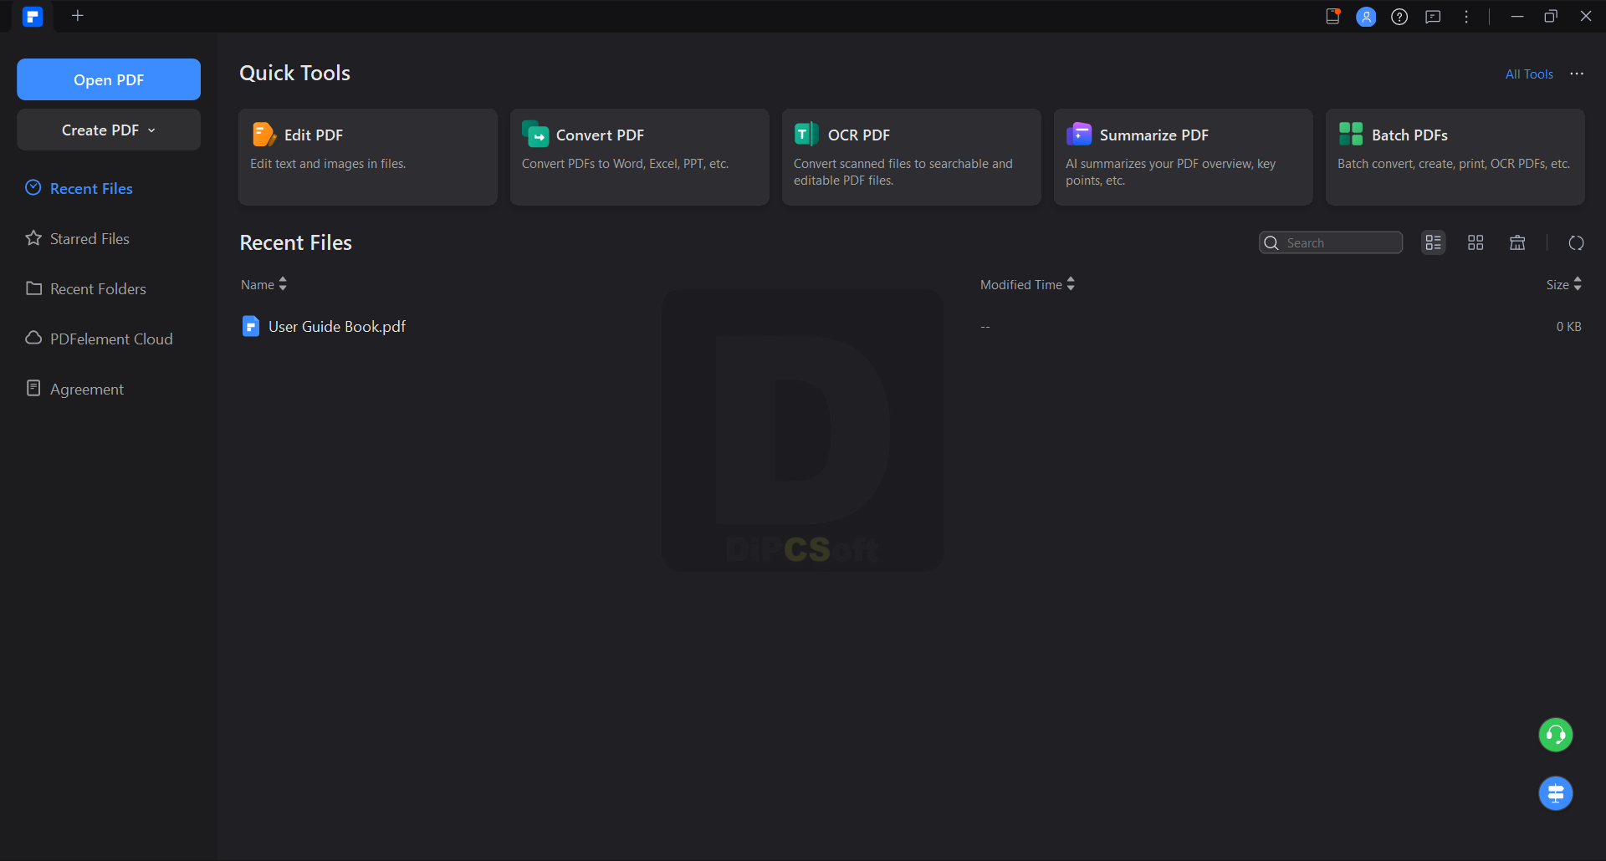Expand the Create PDF dropdown
The width and height of the screenshot is (1606, 861).
click(109, 130)
